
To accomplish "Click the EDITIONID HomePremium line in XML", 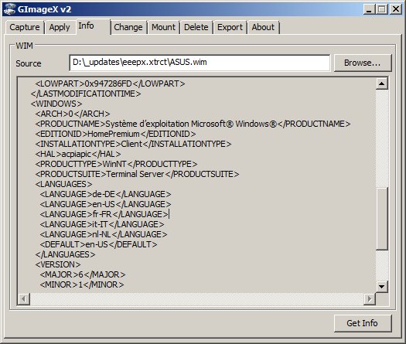I will tap(115, 134).
